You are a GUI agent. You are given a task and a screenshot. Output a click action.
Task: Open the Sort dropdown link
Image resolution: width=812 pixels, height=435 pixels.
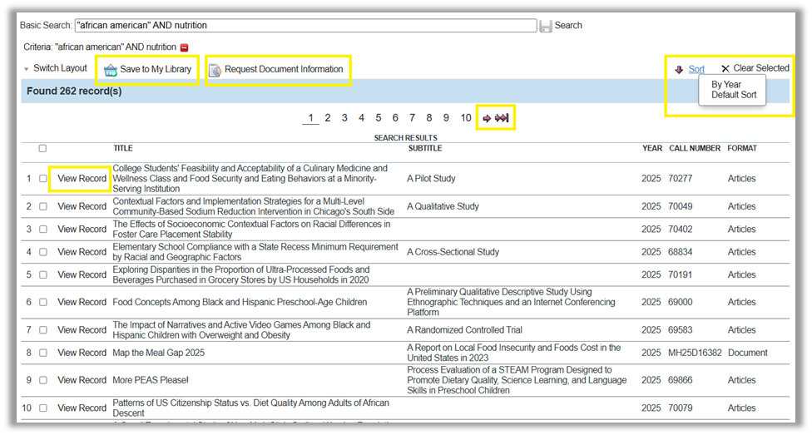click(x=696, y=69)
